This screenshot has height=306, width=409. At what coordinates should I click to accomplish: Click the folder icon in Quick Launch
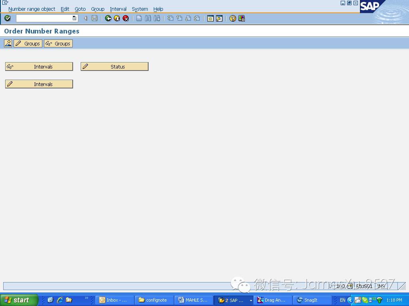pyautogui.click(x=69, y=300)
